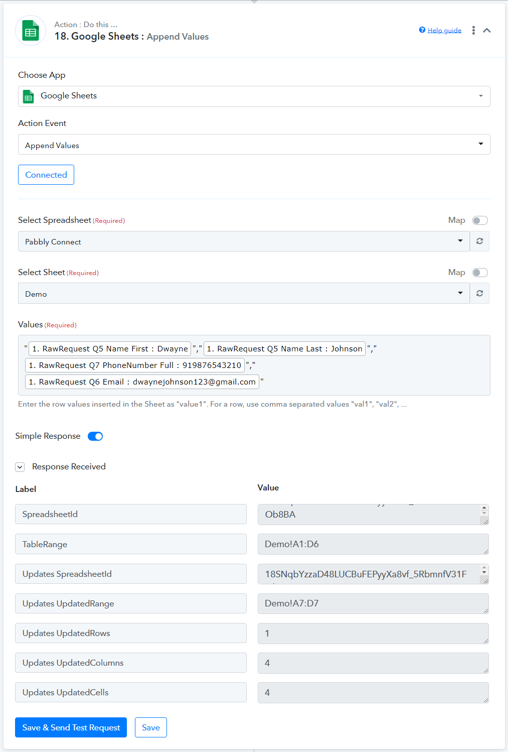Refresh the spreadsheet list icon

[x=479, y=241]
